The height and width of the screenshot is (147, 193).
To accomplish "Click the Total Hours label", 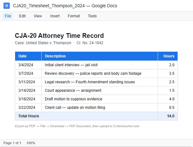I will point(29,116).
